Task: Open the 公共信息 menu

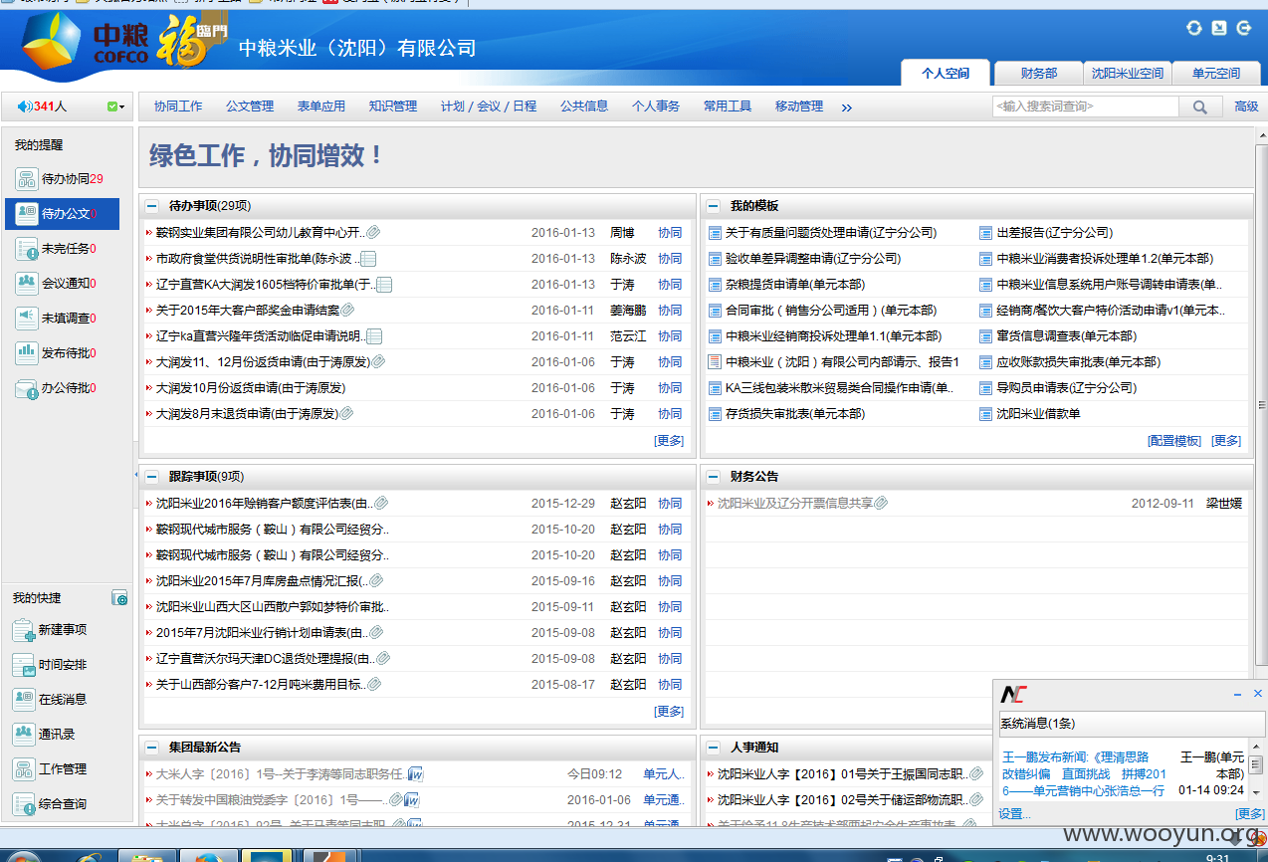Action: (584, 107)
